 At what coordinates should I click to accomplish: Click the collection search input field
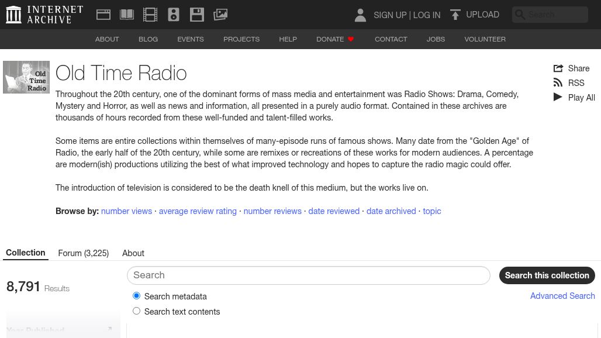click(308, 275)
